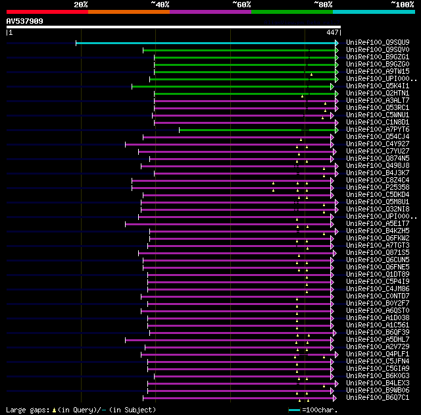Click the UniRef100_Q2HTN1 label
Viewport: 421px width, 415px height.
pyautogui.click(x=378, y=93)
